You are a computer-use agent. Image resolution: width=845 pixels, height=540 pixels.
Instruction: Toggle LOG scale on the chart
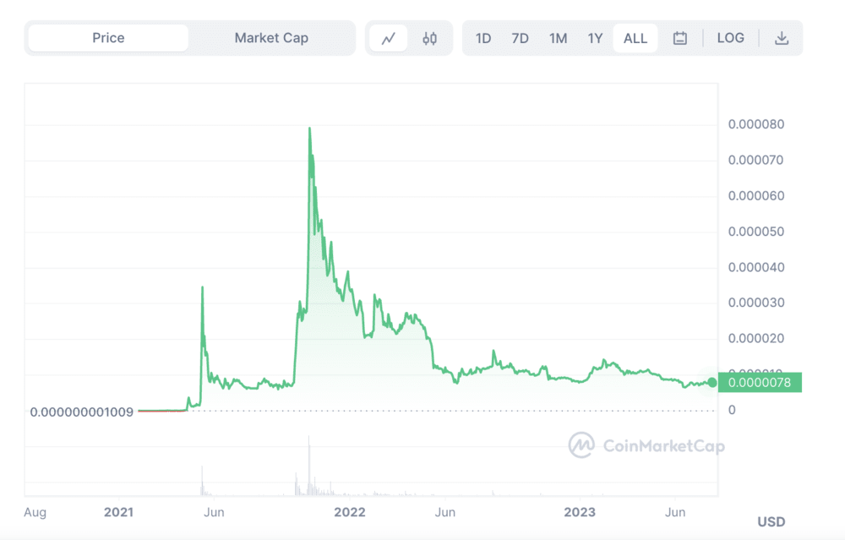[x=730, y=38]
